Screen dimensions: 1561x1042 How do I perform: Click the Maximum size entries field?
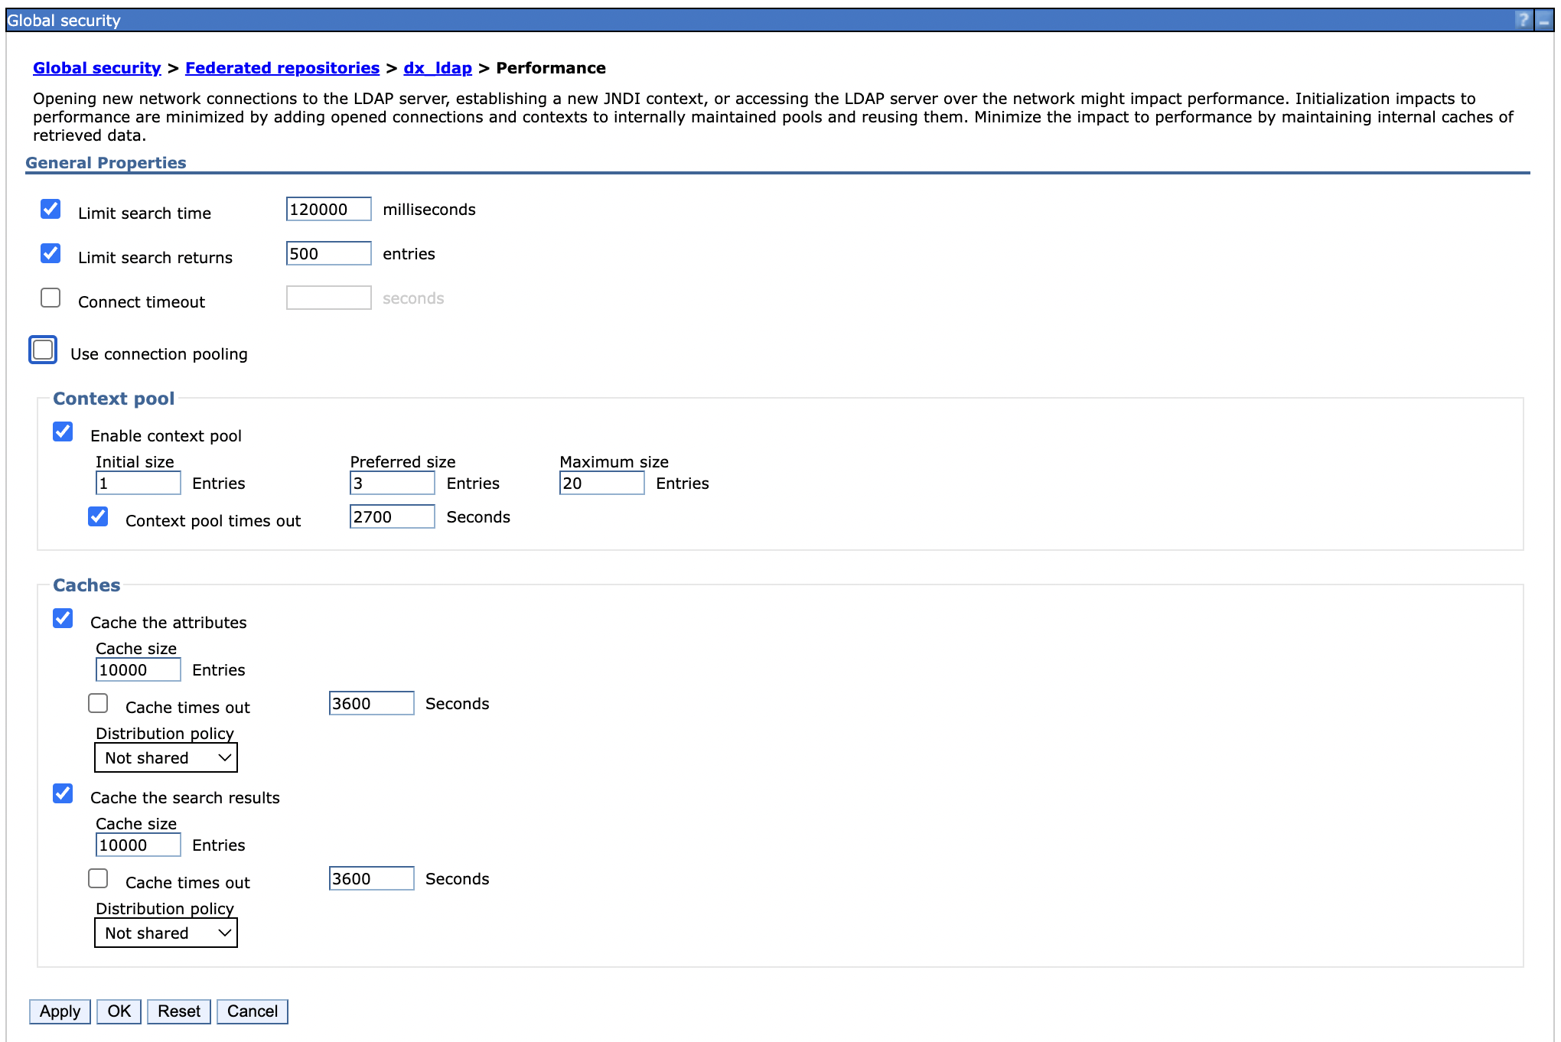pyautogui.click(x=601, y=484)
